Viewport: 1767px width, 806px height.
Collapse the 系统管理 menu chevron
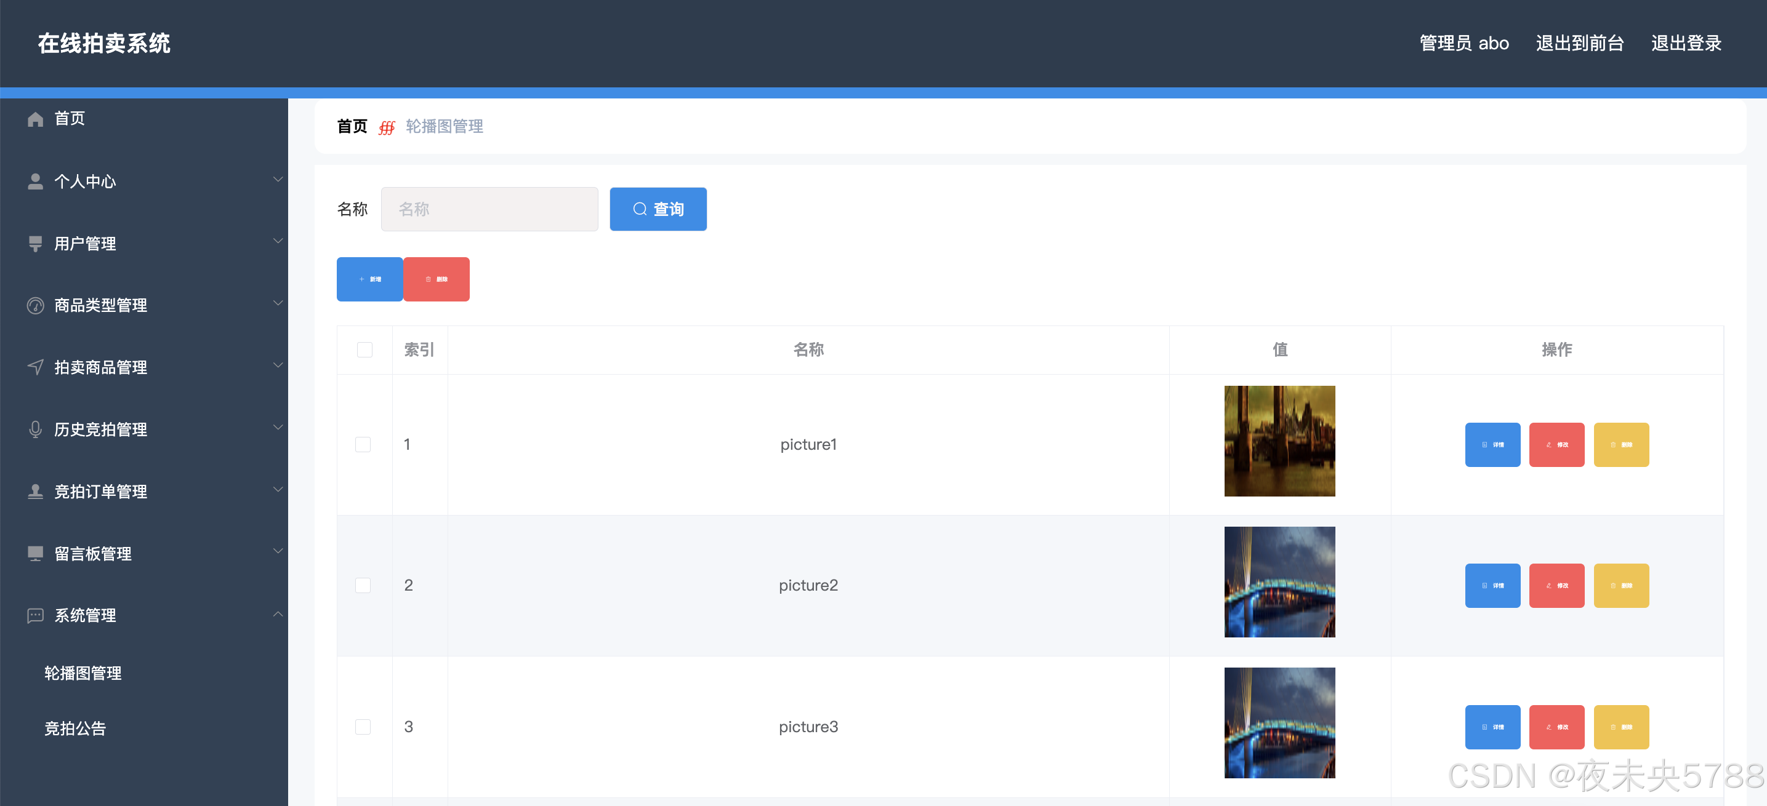tap(278, 614)
